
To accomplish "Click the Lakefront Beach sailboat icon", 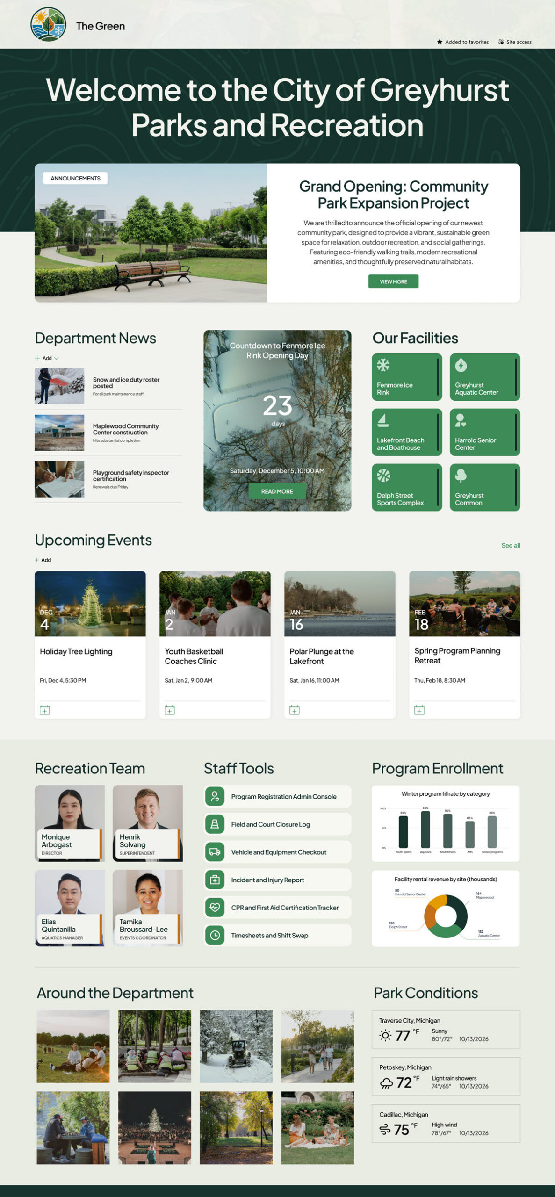I will point(383,420).
